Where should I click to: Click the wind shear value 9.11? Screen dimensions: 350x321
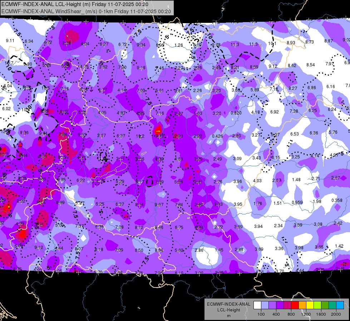click(10, 41)
